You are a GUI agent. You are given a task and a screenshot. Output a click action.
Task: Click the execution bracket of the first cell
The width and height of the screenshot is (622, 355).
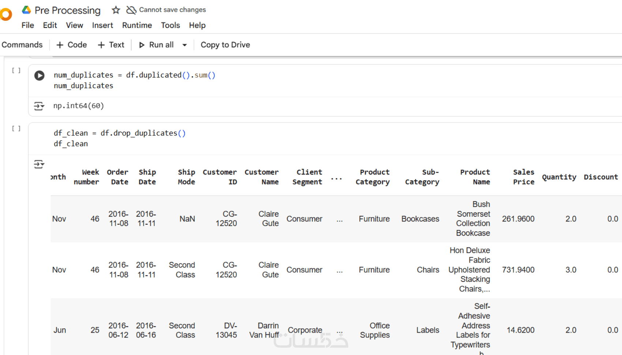click(16, 70)
